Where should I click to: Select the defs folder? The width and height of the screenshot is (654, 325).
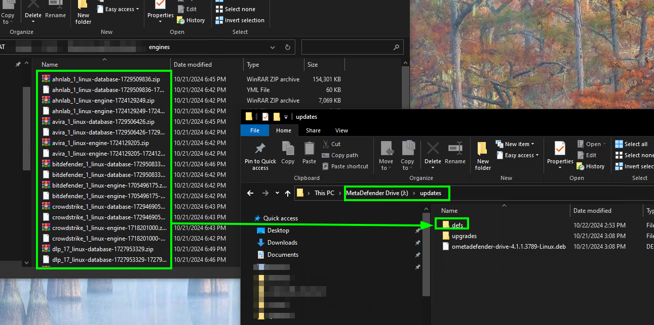452,225
